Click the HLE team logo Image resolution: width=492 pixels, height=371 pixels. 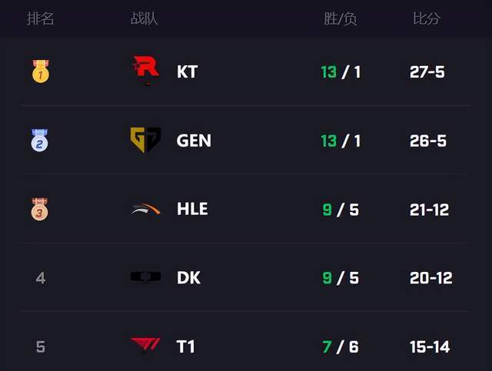(145, 209)
